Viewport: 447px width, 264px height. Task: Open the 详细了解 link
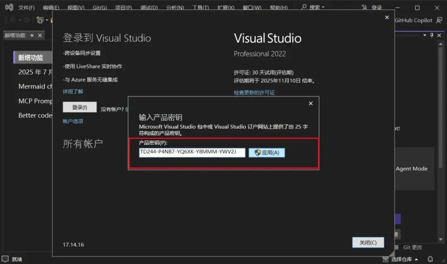pos(73,91)
